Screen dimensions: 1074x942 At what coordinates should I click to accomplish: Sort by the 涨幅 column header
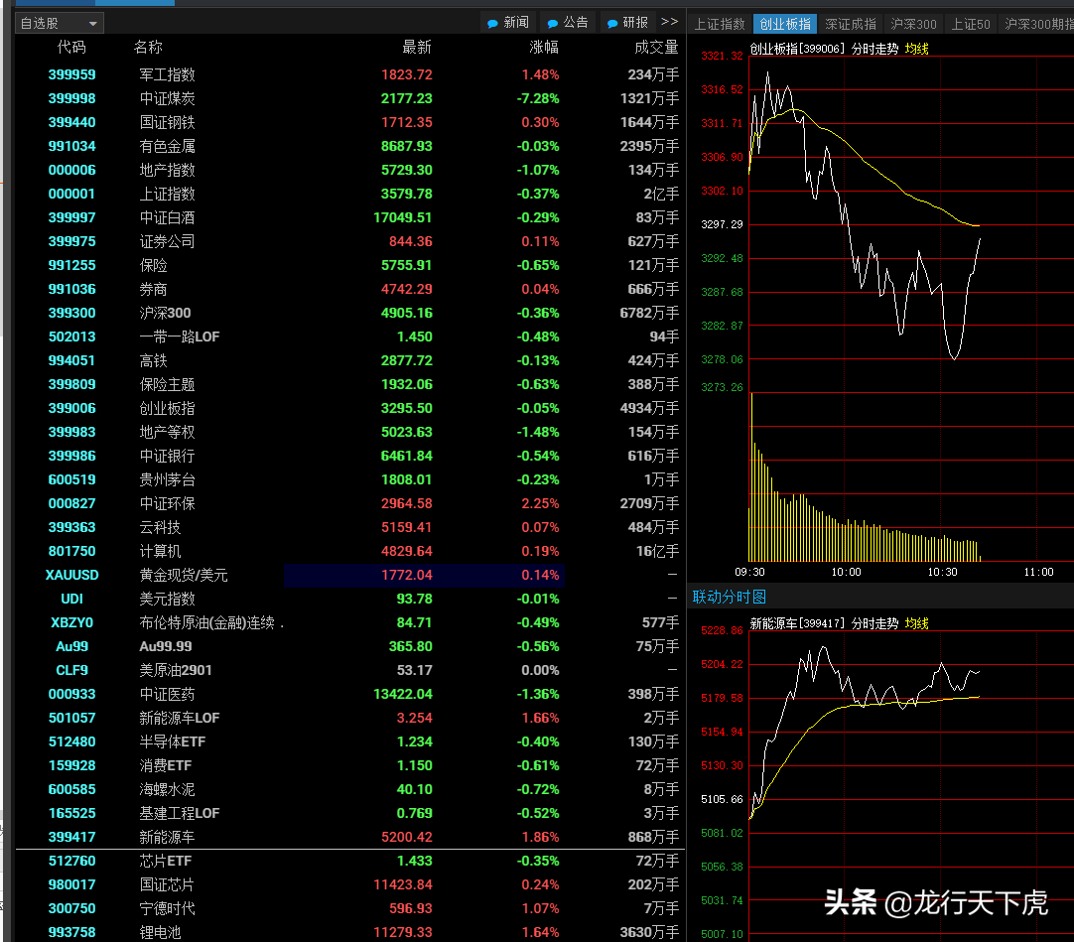(x=544, y=48)
